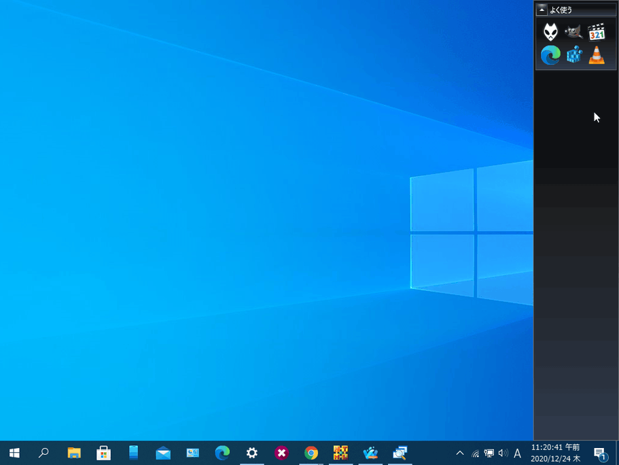Open the red circle X app on taskbar
Screen dimensions: 619x465
click(x=281, y=453)
